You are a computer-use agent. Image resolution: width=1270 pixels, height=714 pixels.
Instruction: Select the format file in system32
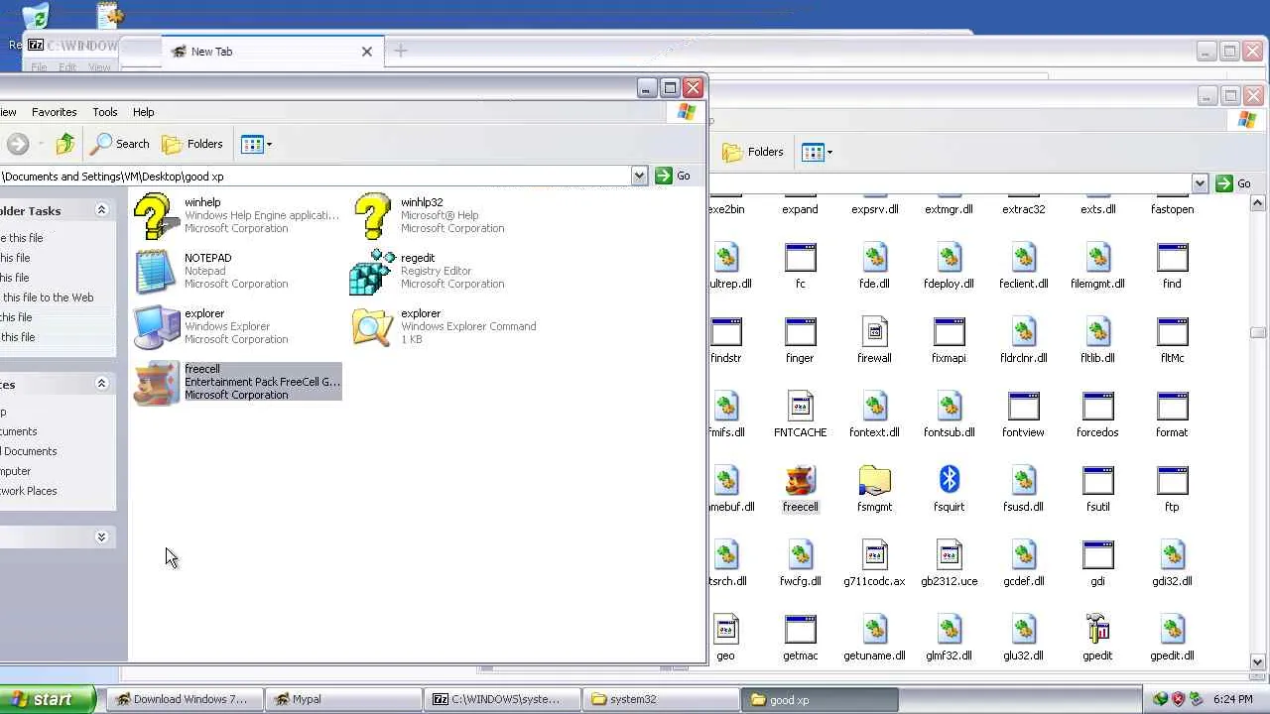[1172, 416]
